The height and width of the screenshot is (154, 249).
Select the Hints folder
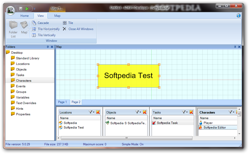pos(20,109)
